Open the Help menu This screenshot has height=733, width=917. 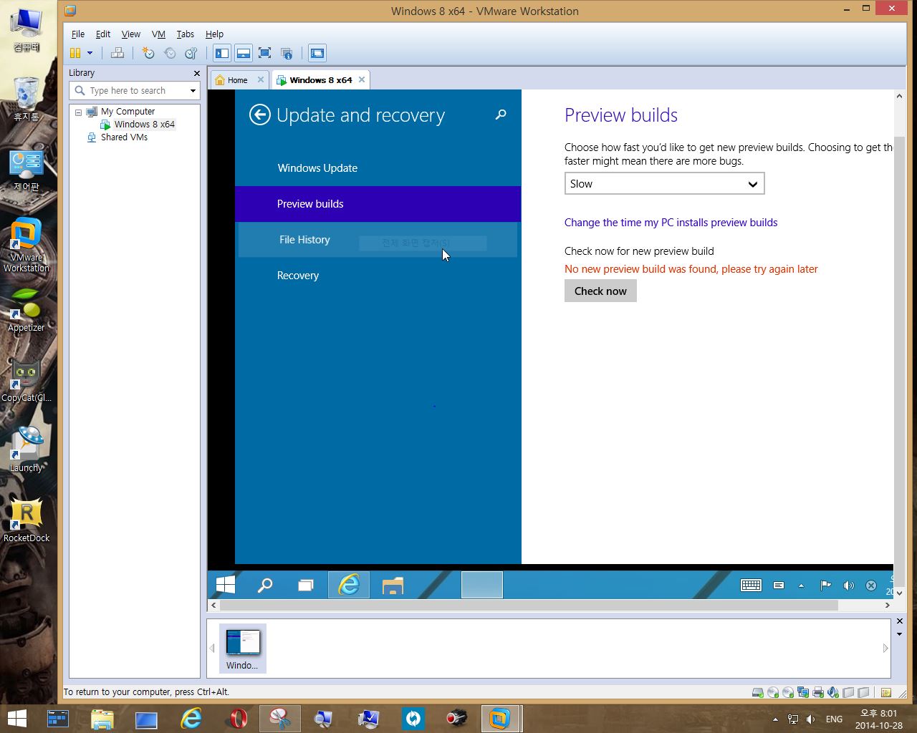tap(214, 34)
